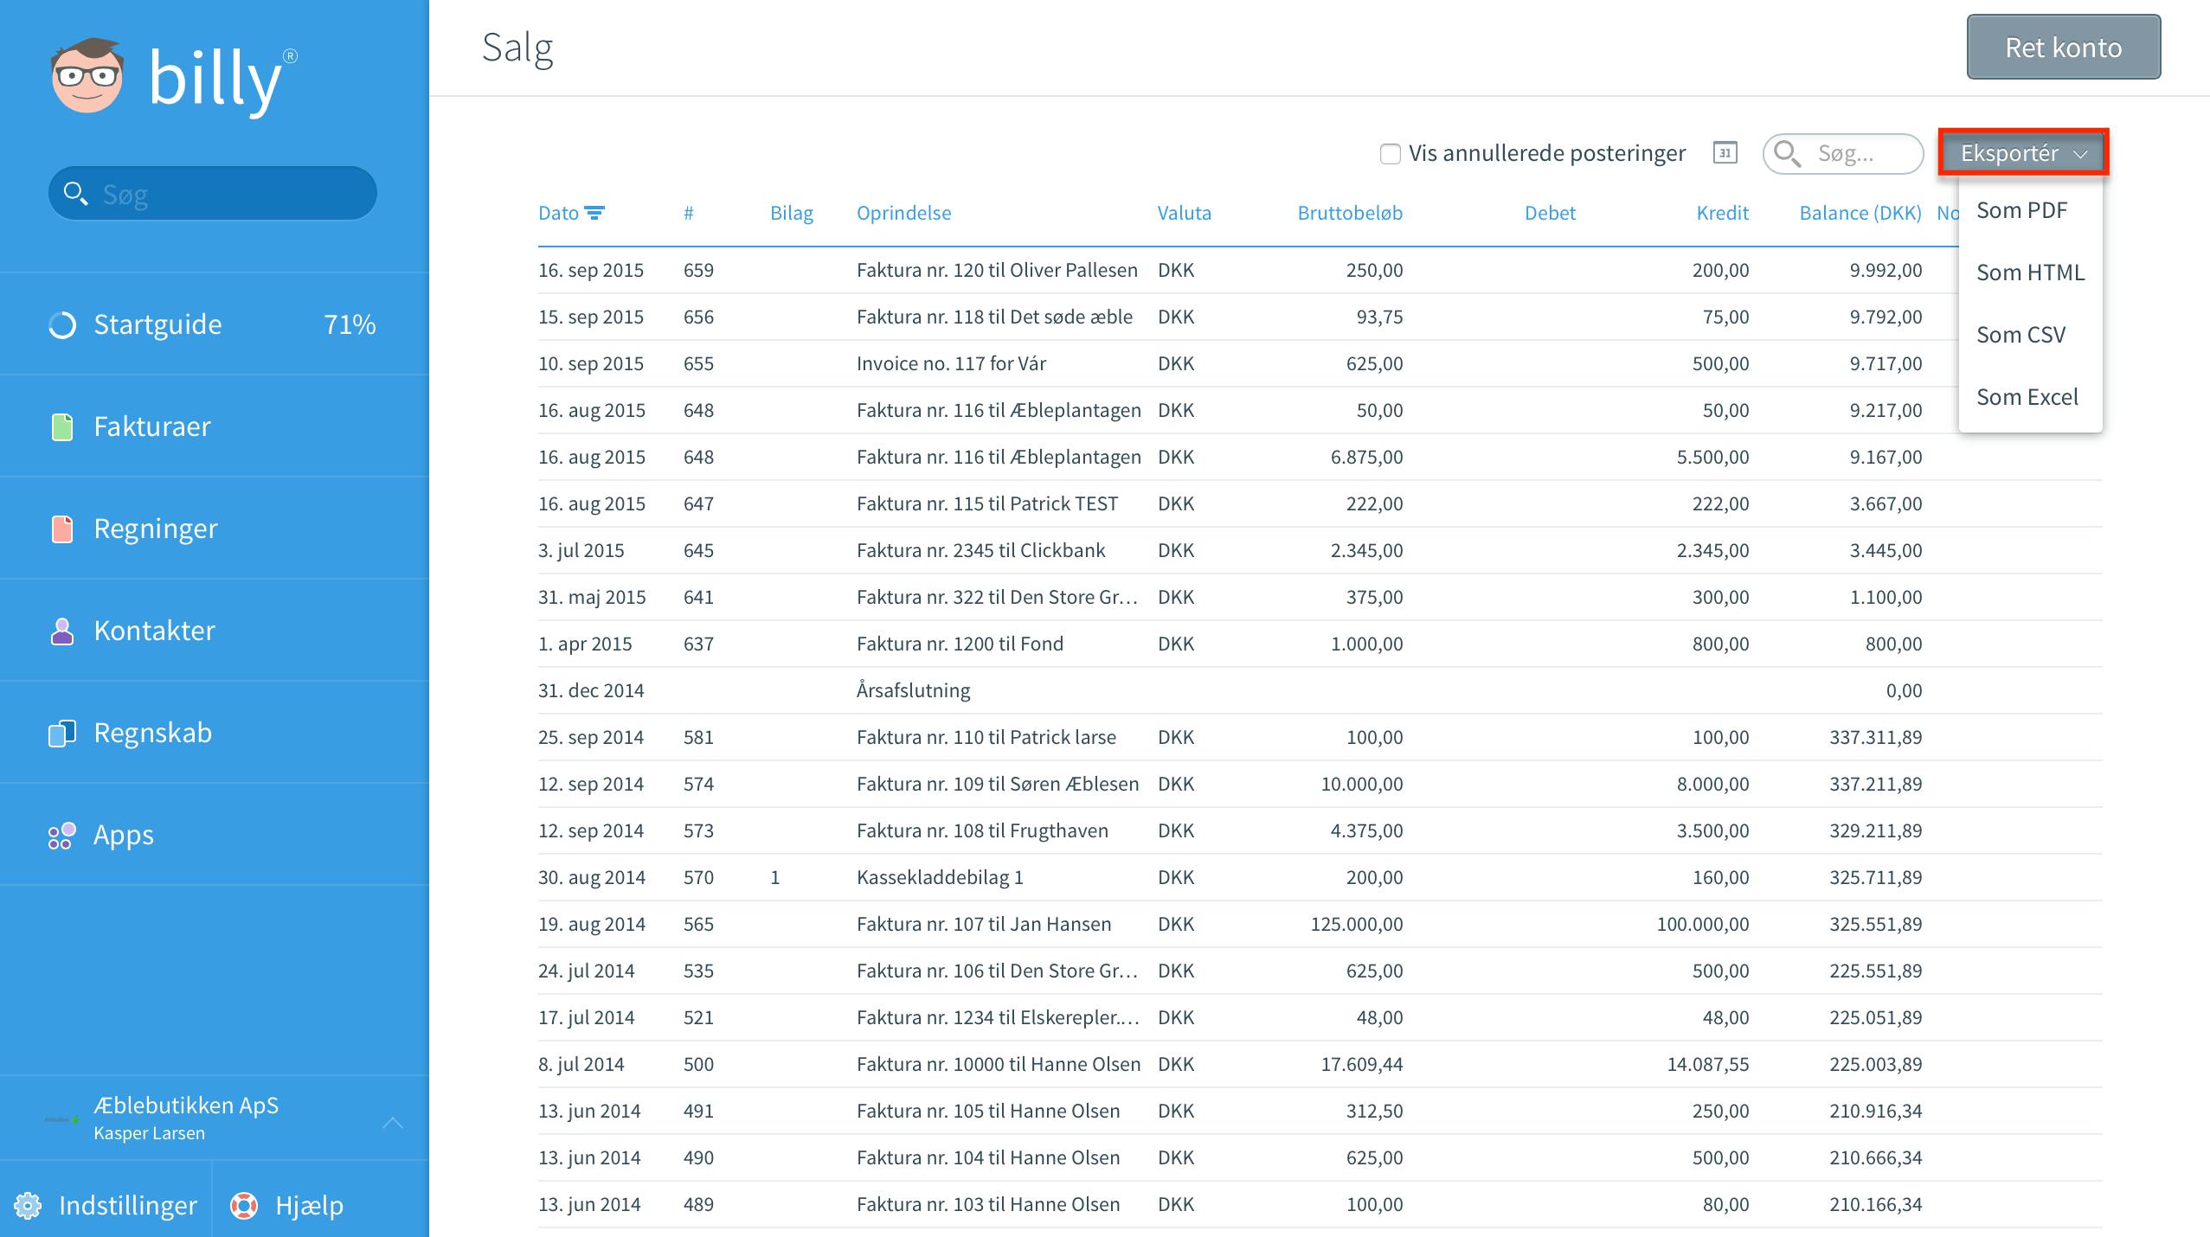This screenshot has width=2210, height=1237.
Task: Click Faktura nr. 2345 til Clickbank
Action: pos(981,550)
